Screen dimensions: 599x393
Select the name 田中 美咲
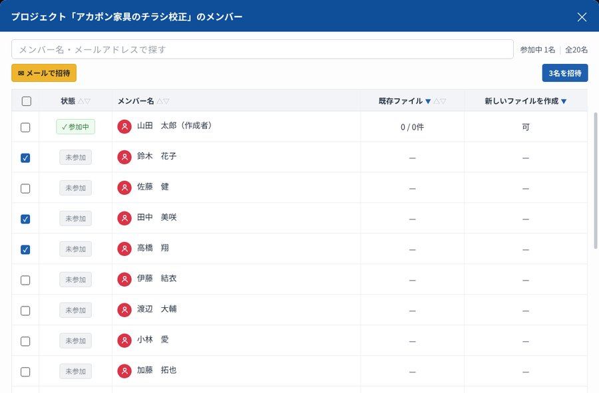156,217
